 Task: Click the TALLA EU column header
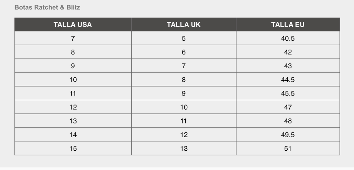(x=288, y=24)
